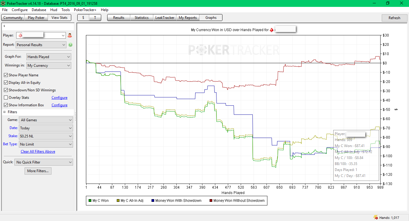409x221 pixels.
Task: Click Configure link beside Show Information Box
Action: (60, 105)
